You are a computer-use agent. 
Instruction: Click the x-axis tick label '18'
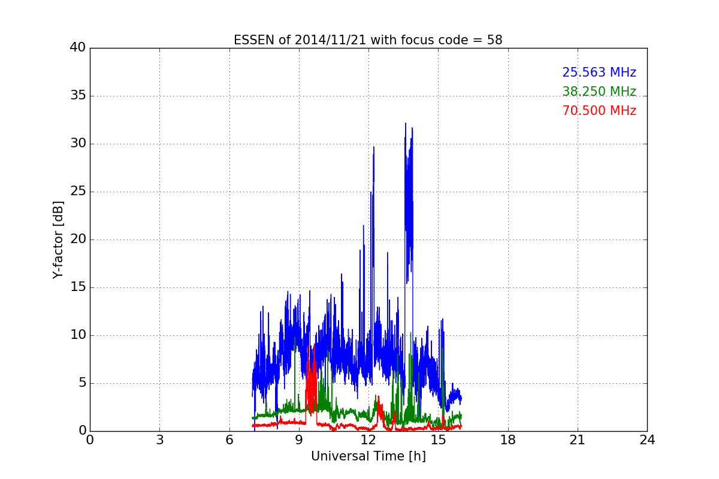click(508, 440)
